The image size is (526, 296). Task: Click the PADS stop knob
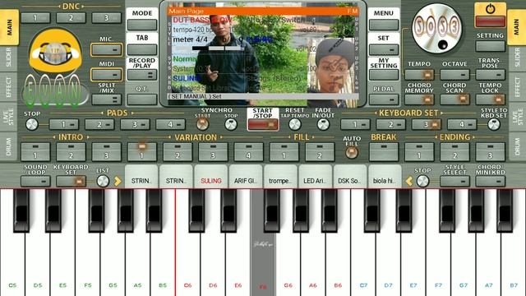[x=32, y=124]
